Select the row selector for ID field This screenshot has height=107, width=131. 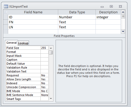pos(5,17)
